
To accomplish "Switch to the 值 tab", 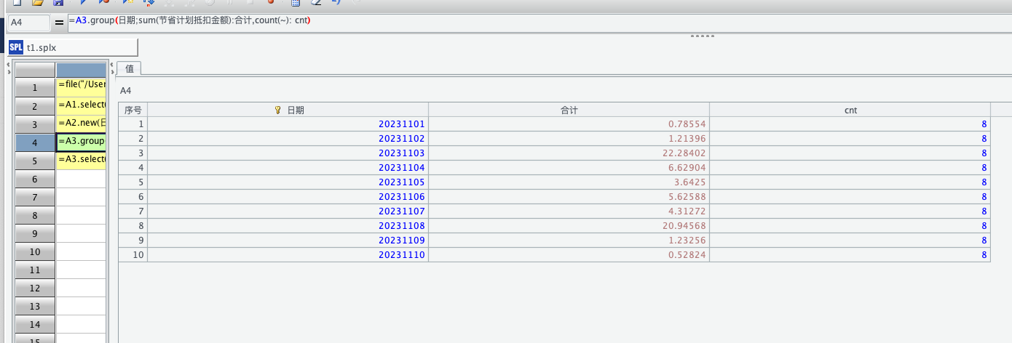I will tap(130, 68).
